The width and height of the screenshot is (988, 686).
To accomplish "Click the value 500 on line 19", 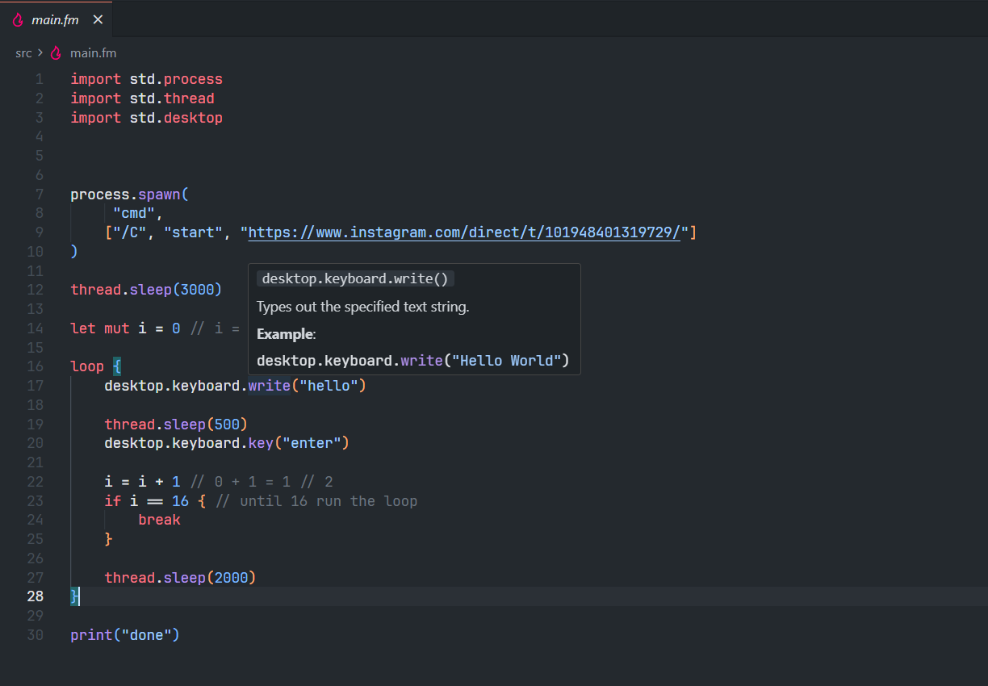I will (228, 425).
